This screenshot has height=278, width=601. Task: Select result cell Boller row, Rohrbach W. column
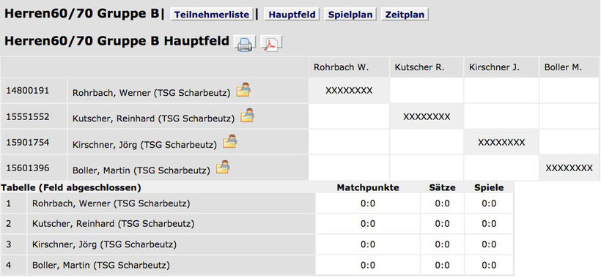(x=349, y=168)
